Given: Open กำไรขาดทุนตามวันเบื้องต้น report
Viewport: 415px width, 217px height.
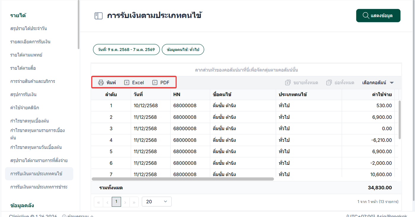Looking at the screenshot, I should (x=36, y=147).
